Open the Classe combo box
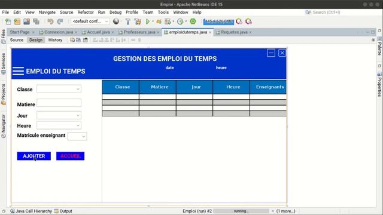This screenshot has height=215, width=383. click(x=59, y=89)
